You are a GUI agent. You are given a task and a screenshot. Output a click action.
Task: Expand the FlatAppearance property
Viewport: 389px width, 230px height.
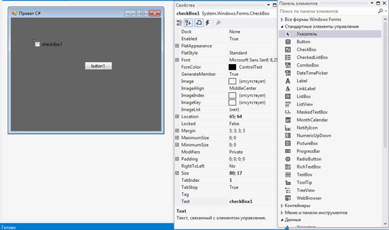point(177,46)
